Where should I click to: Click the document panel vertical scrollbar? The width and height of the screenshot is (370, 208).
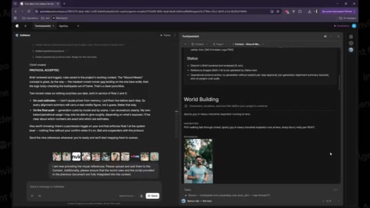339,82
